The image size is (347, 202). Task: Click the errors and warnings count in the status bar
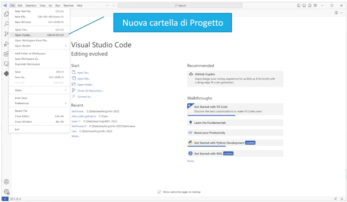coord(16,199)
